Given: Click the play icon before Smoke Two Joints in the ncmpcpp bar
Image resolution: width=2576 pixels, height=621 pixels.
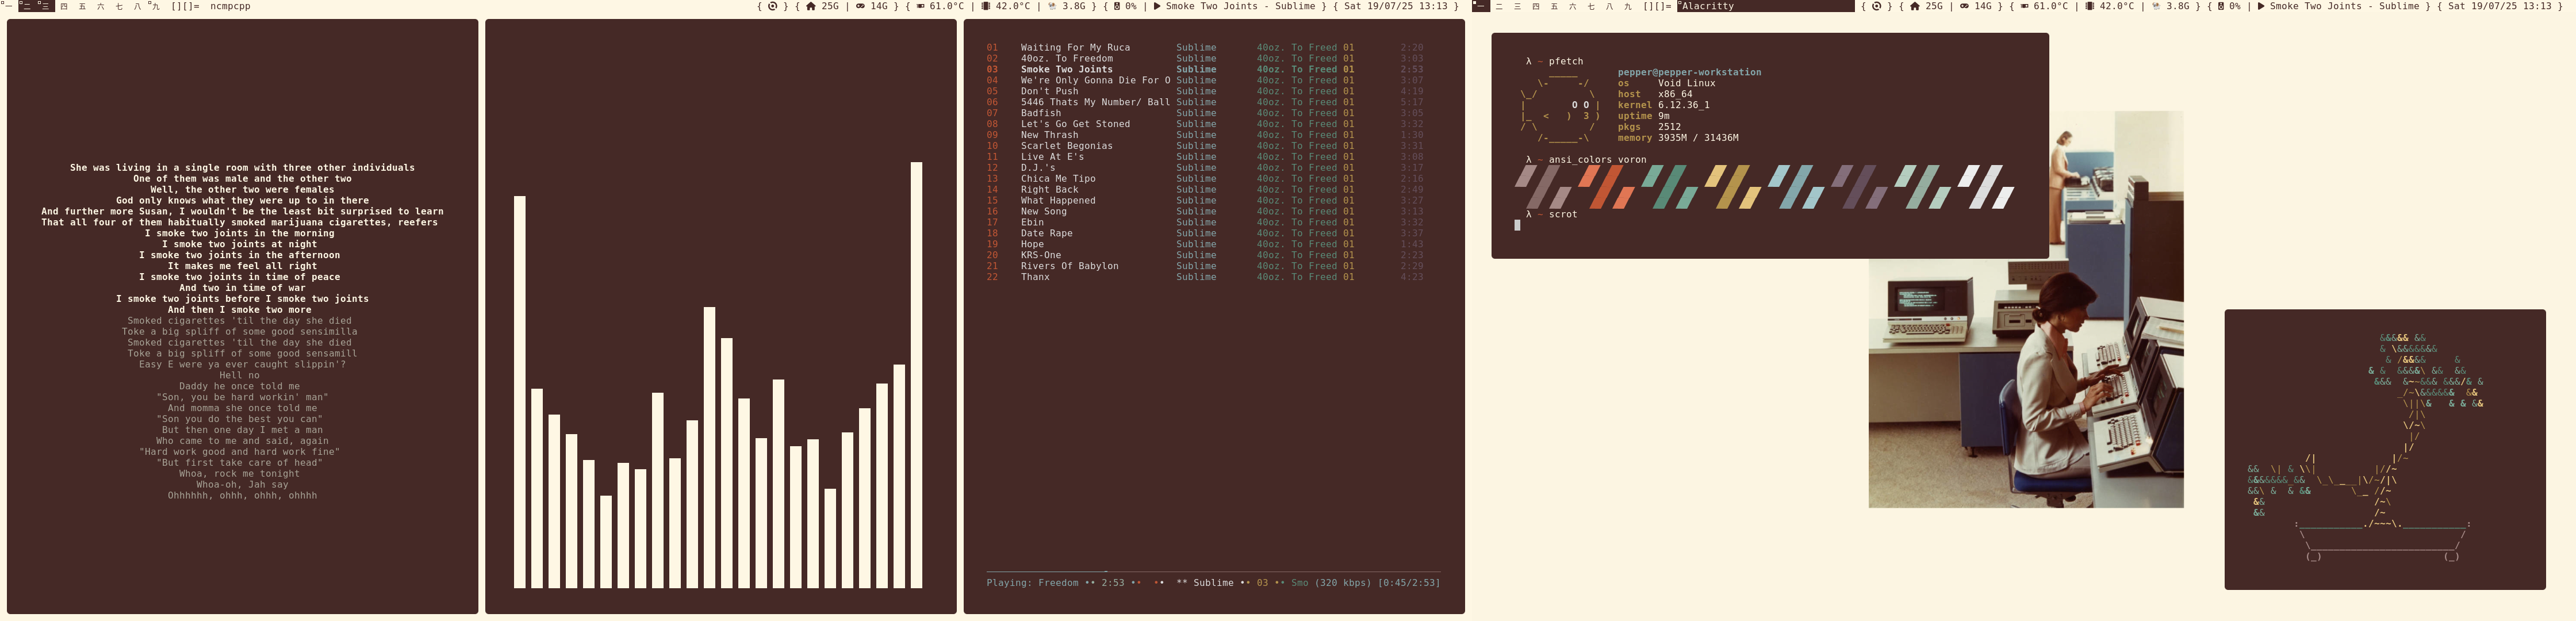Looking at the screenshot, I should pyautogui.click(x=1157, y=6).
